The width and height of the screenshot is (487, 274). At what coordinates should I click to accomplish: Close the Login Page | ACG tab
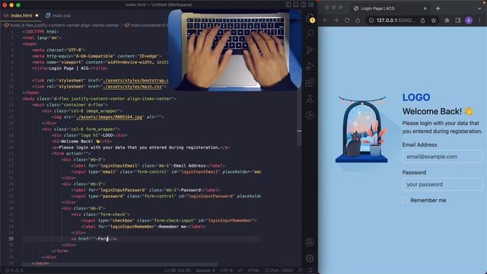[x=425, y=8]
